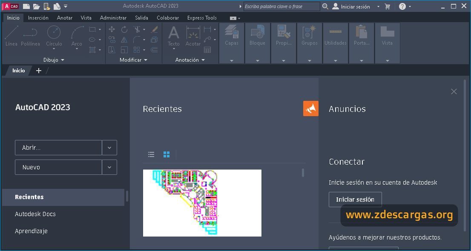Choose the Rectangle draw tool
The height and width of the screenshot is (251, 471).
92,29
